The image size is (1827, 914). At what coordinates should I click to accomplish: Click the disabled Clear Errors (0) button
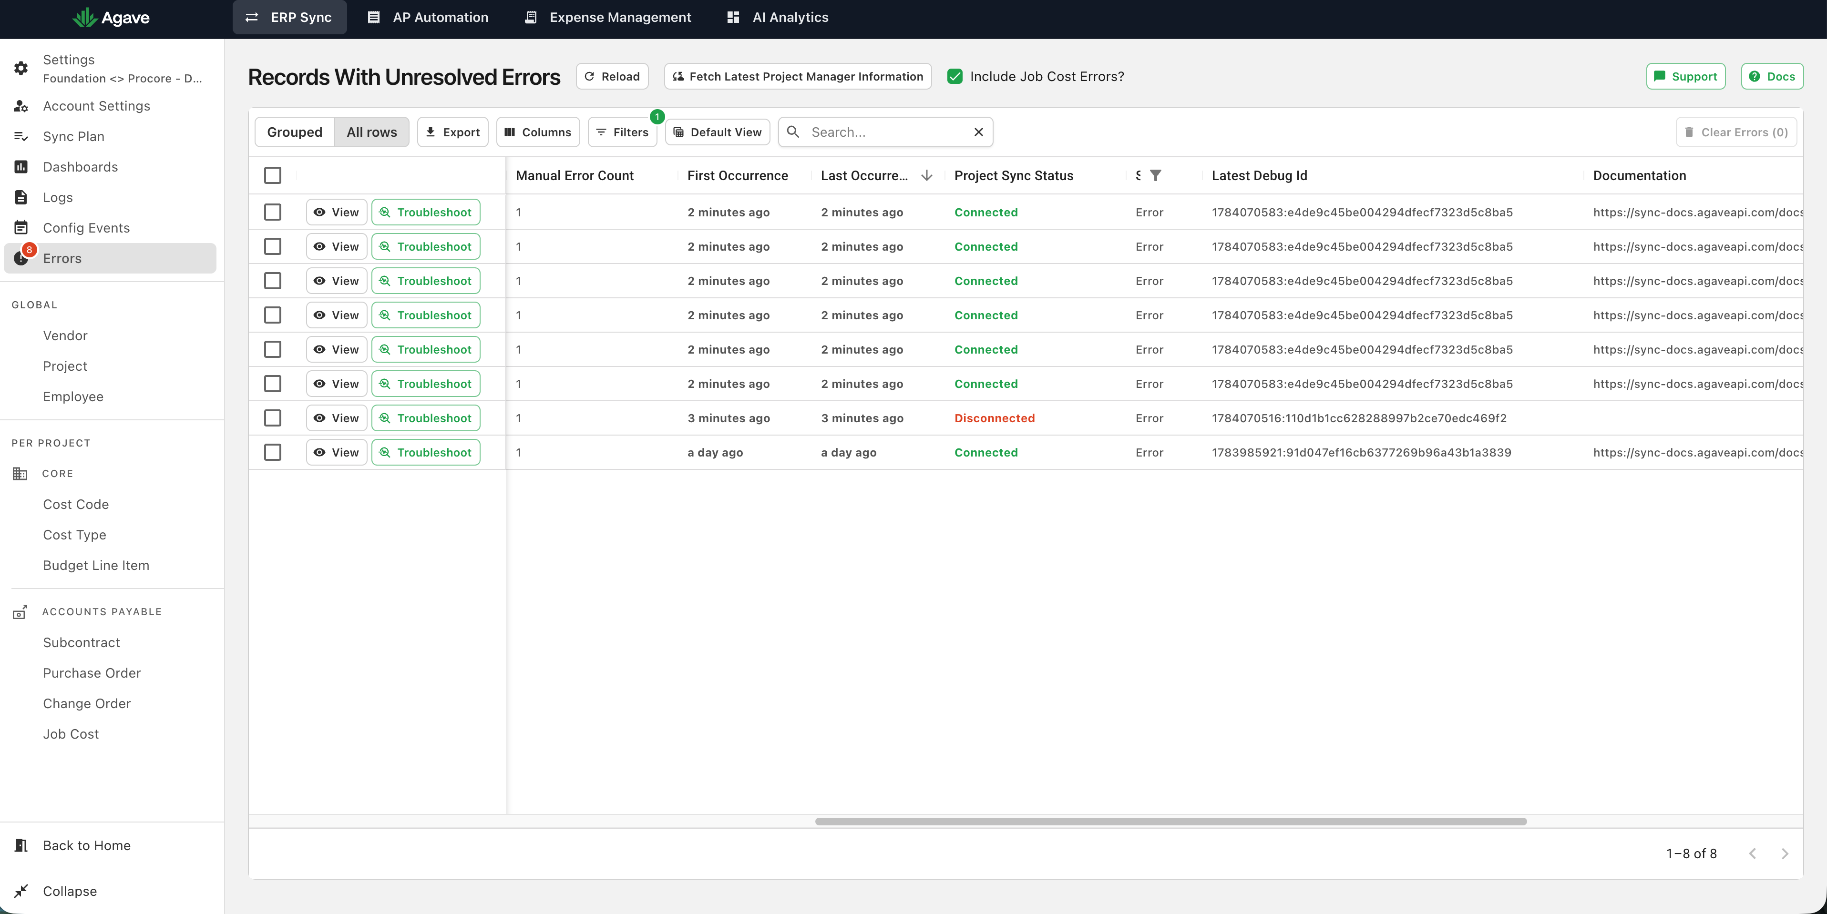point(1736,132)
